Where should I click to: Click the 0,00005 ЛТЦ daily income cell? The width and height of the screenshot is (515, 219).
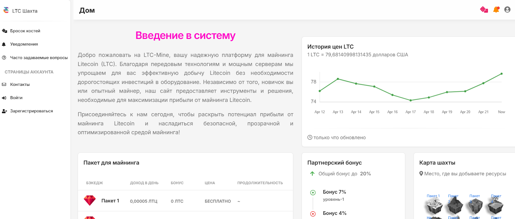click(144, 201)
